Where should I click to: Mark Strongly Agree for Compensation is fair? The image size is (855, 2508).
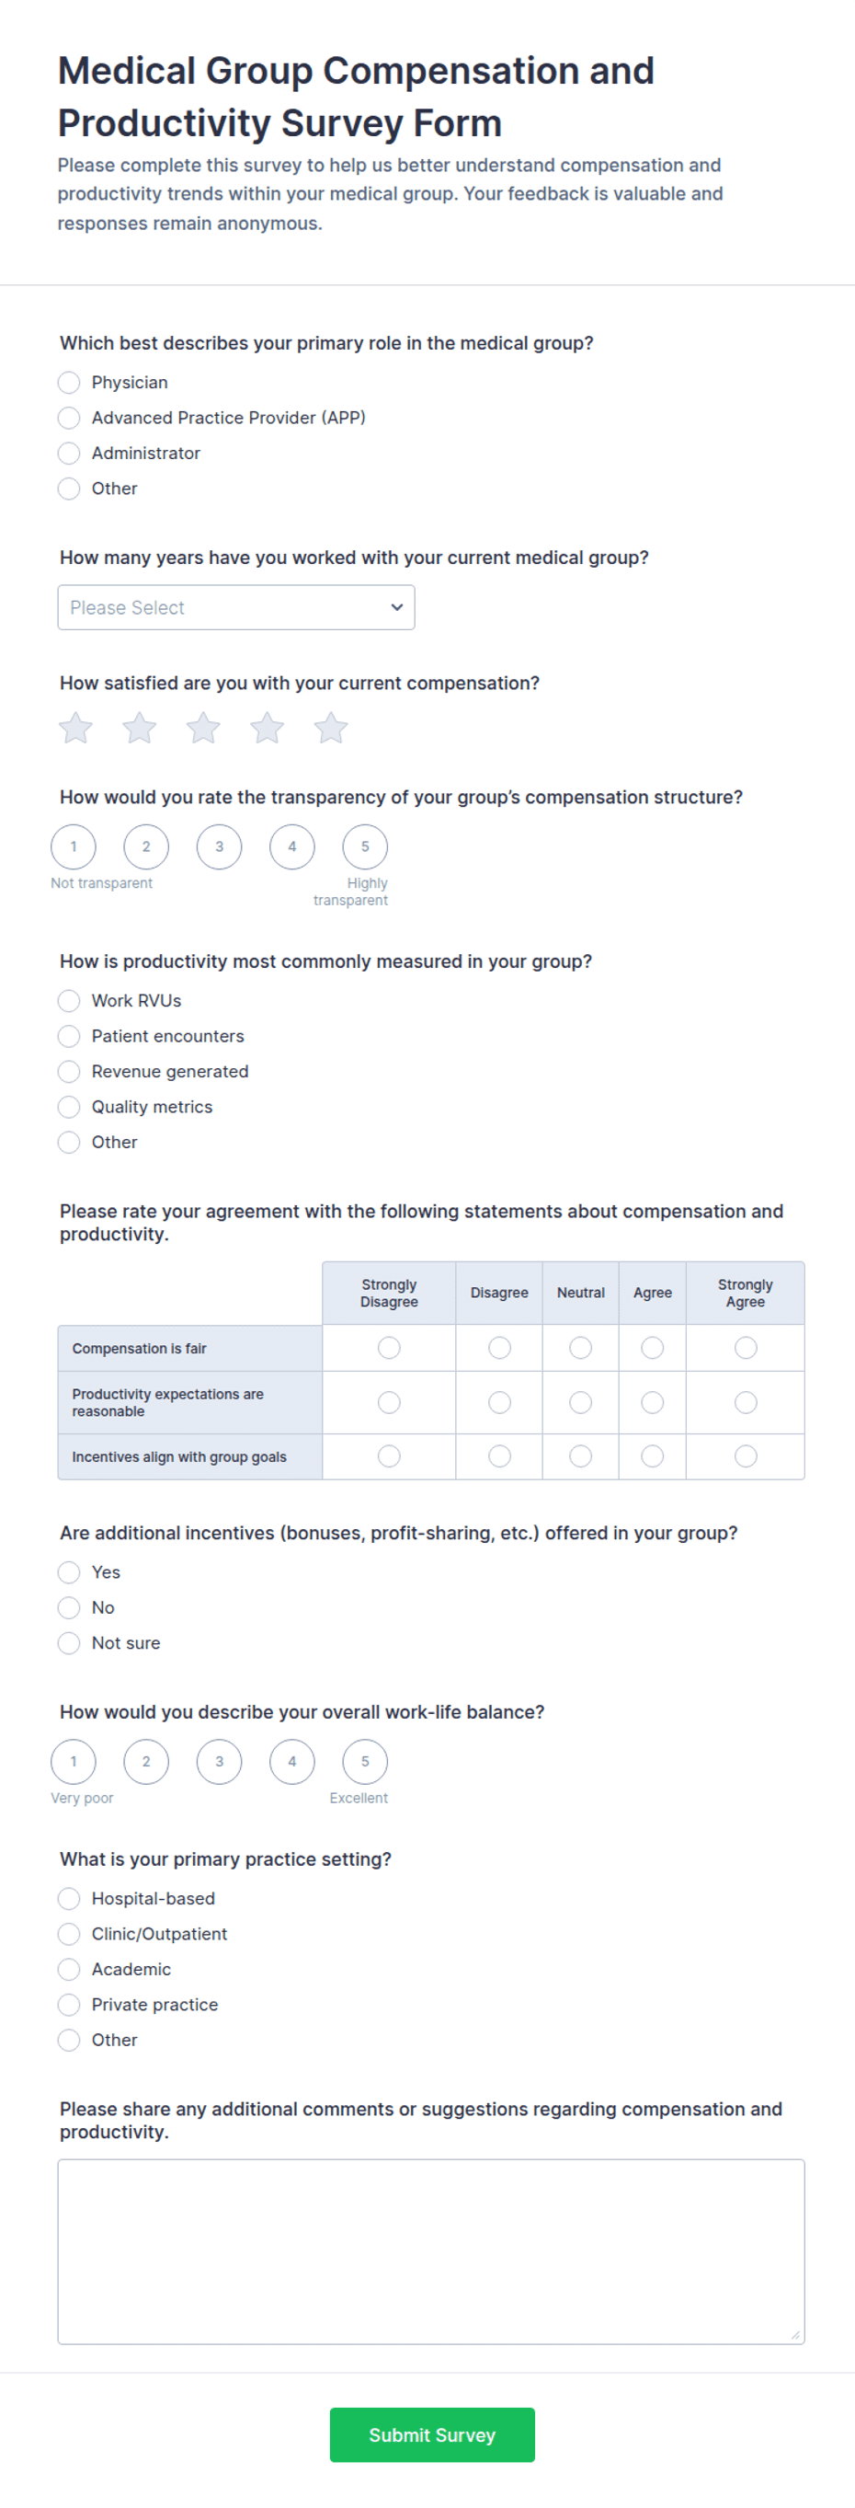pos(745,1347)
